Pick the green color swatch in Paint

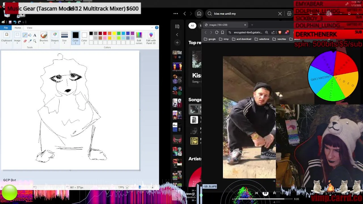coord(119,33)
